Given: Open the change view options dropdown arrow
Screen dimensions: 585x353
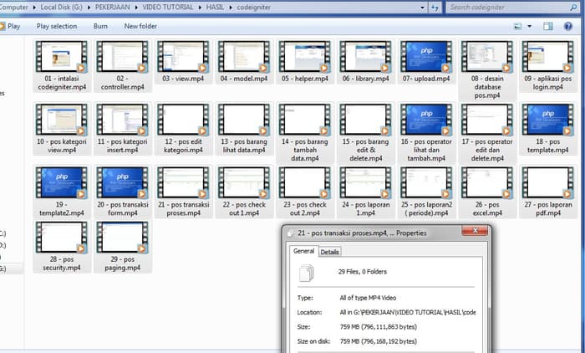Looking at the screenshot, I should coord(530,26).
